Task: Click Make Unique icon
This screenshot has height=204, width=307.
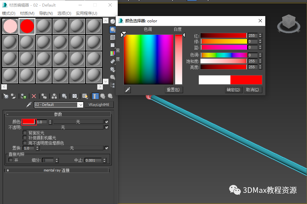Action: click(54, 96)
